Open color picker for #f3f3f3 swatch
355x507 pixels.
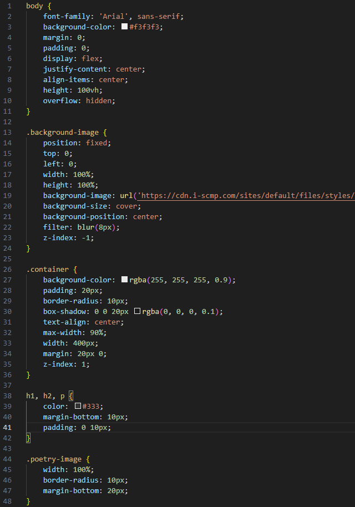(x=124, y=27)
